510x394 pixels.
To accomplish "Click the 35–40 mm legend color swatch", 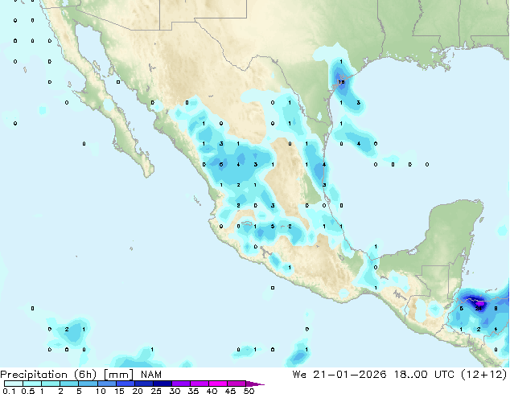I will point(199,384).
